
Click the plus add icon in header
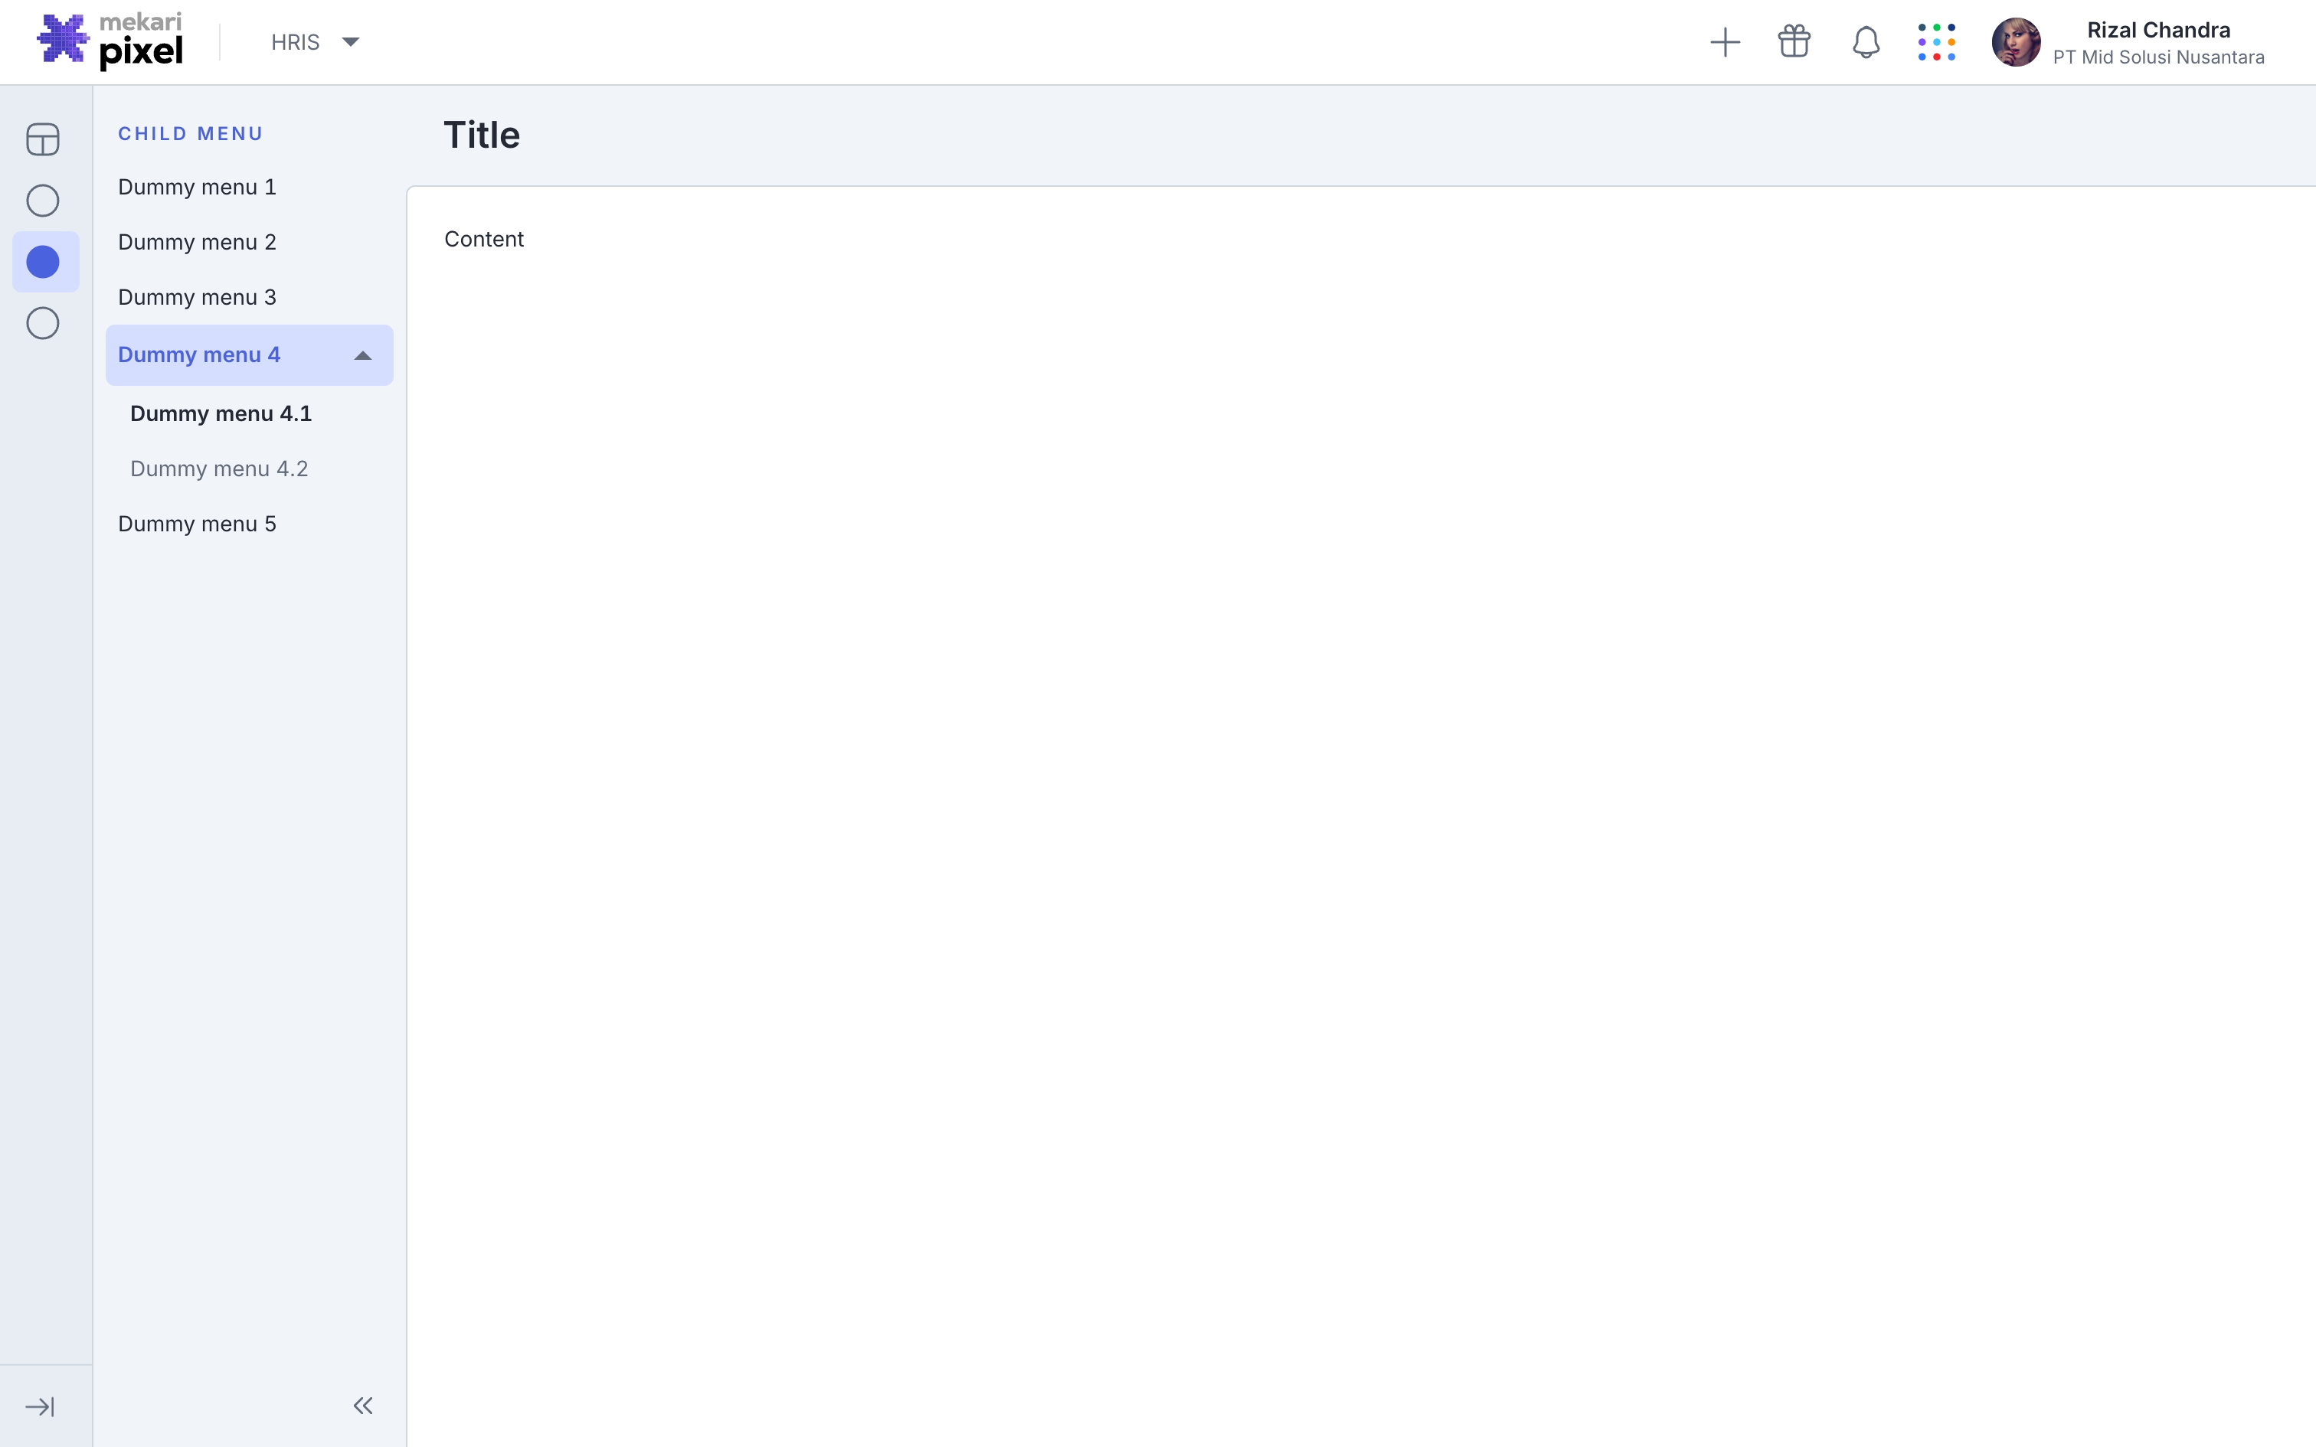pos(1725,42)
